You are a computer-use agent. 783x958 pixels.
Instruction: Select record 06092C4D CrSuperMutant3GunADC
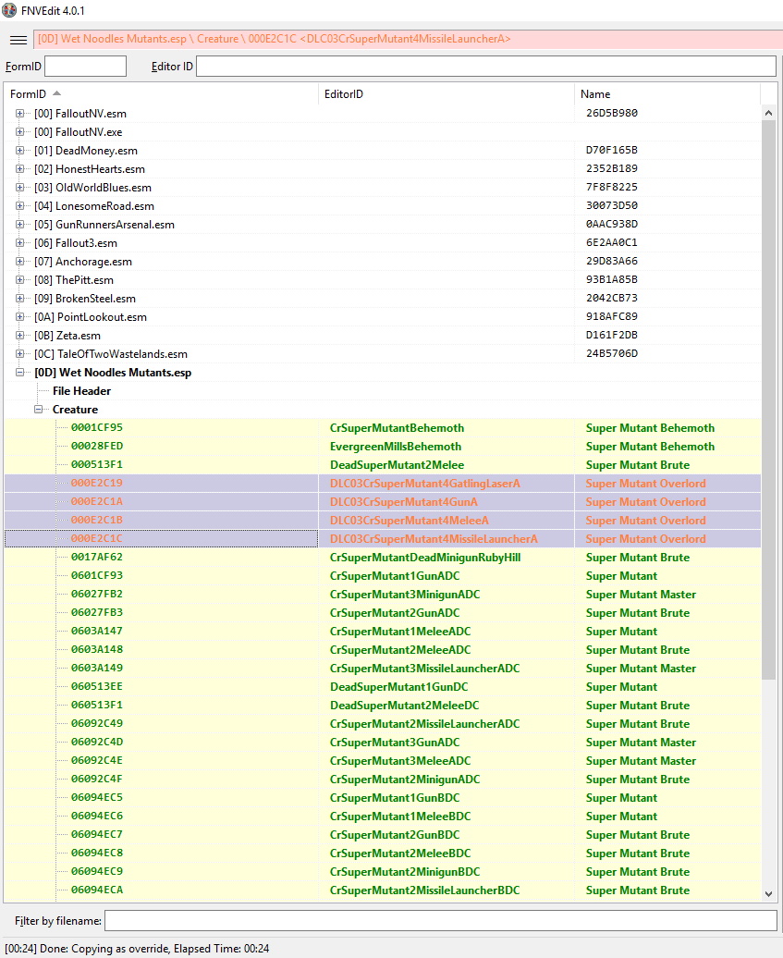383,742
